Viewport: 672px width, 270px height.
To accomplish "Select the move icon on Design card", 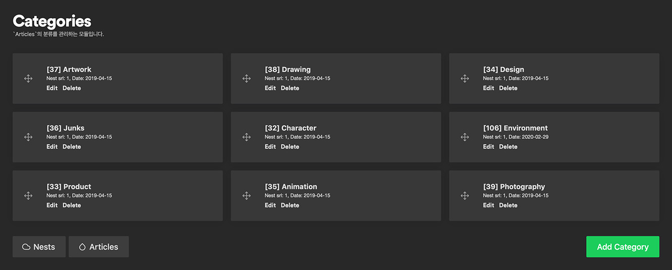I will 465,79.
